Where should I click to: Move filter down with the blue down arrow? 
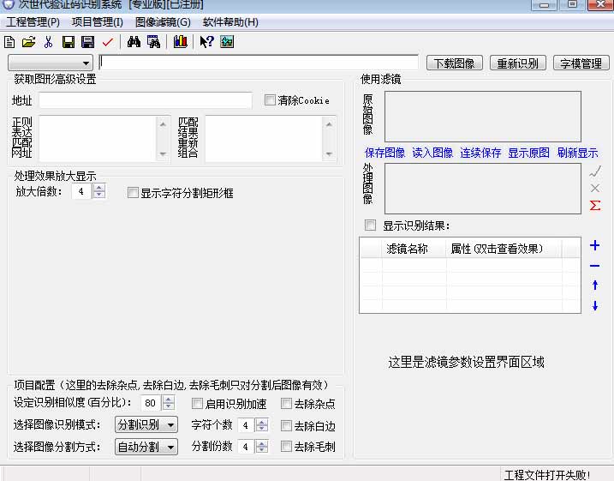[x=595, y=306]
